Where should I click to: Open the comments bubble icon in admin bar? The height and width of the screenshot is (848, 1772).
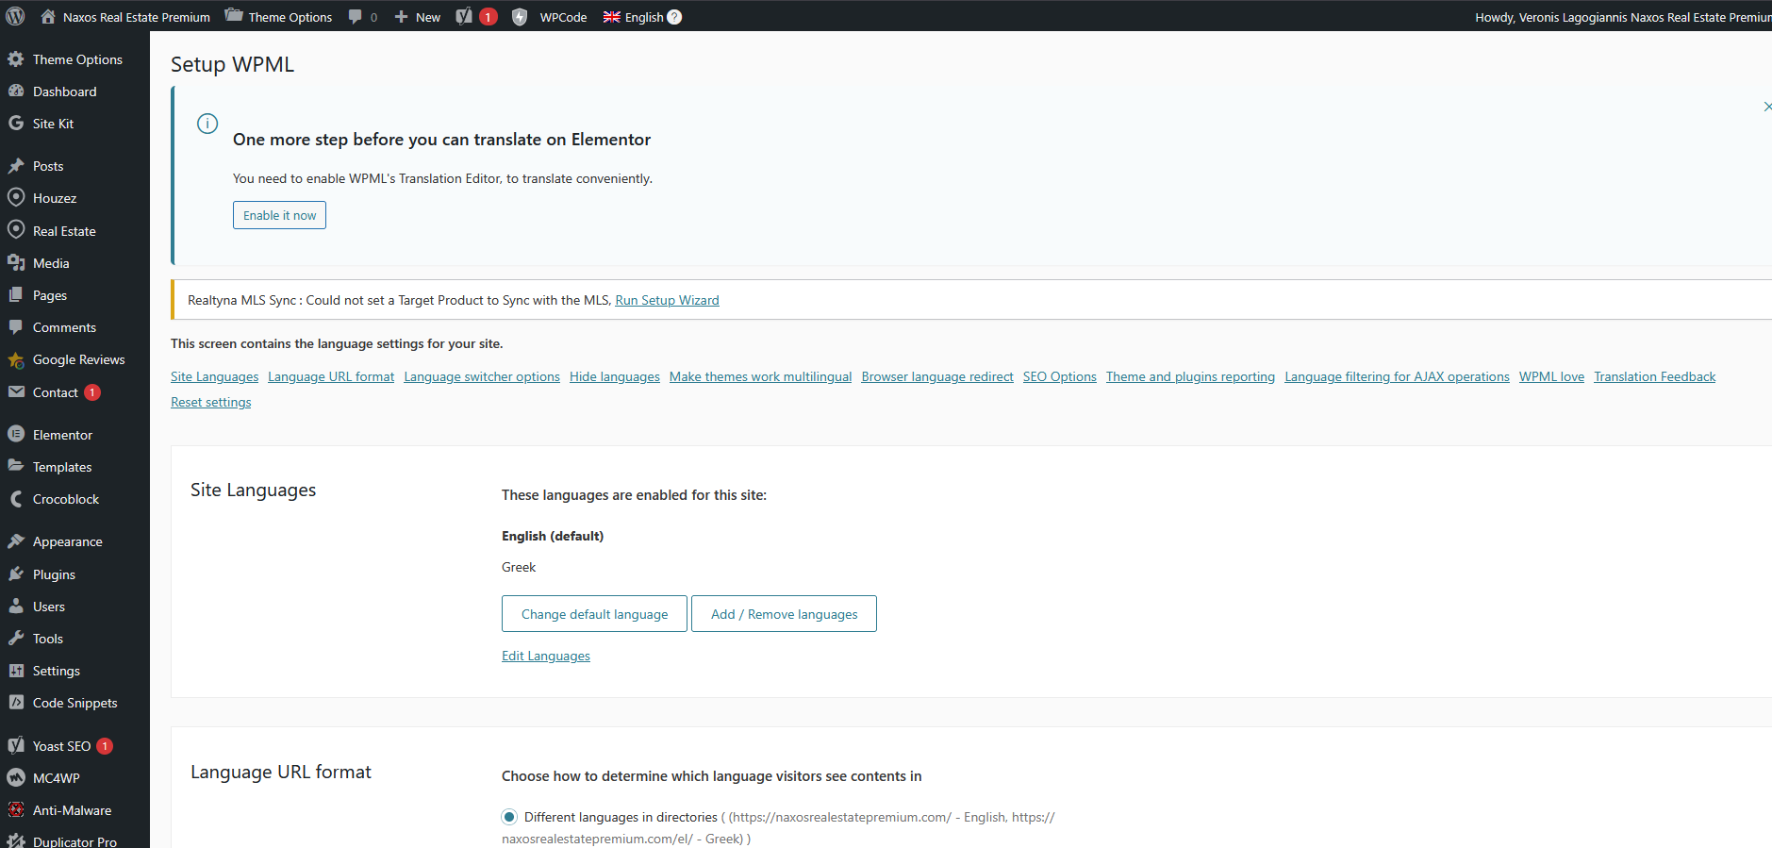355,16
